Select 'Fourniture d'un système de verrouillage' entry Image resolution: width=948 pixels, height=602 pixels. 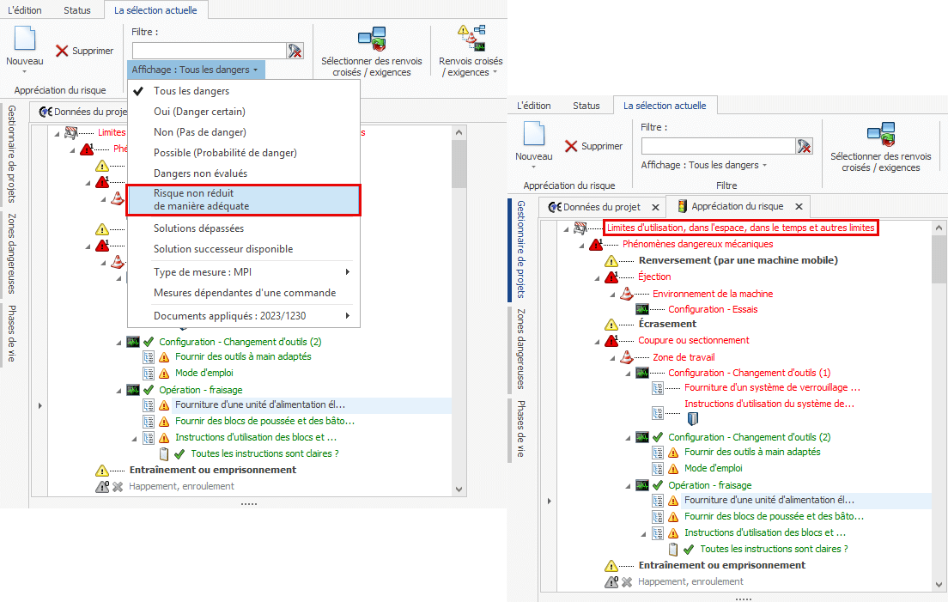[771, 388]
